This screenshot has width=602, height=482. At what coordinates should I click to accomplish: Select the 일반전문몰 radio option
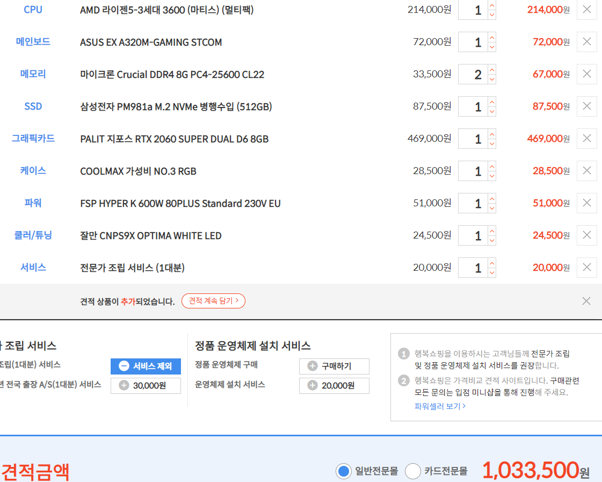point(344,471)
